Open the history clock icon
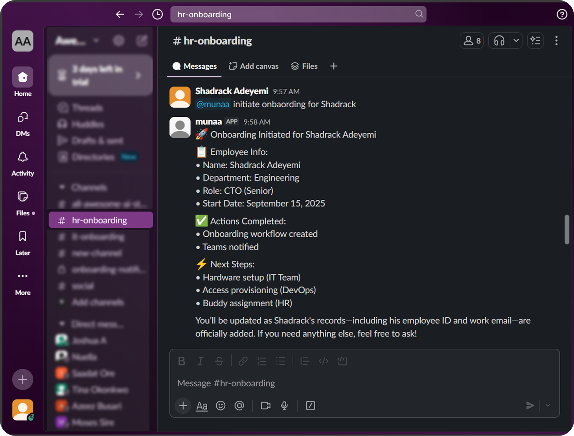This screenshot has height=436, width=574. point(158,15)
